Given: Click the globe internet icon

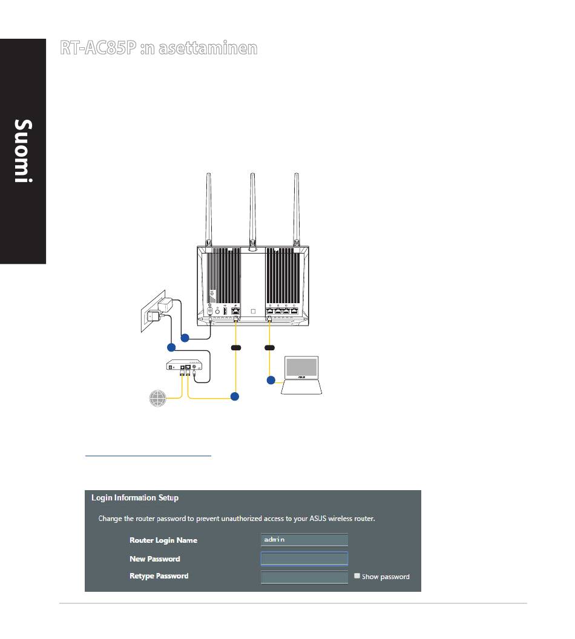Looking at the screenshot, I should (158, 399).
